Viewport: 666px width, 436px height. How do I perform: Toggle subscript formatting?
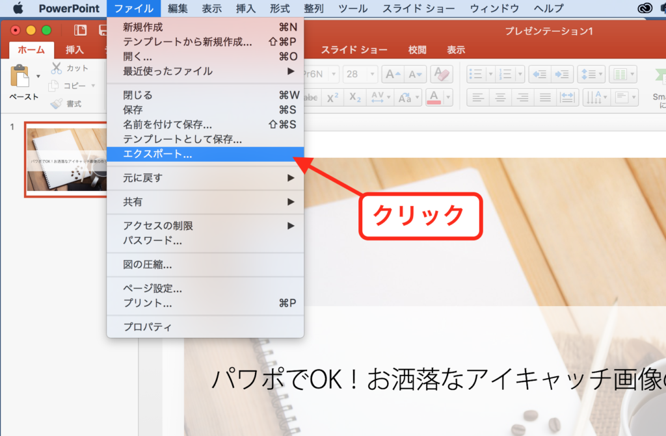(x=354, y=97)
